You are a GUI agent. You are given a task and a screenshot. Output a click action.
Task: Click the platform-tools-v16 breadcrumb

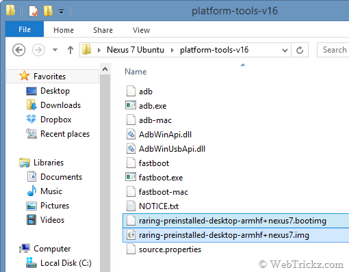tap(214, 50)
